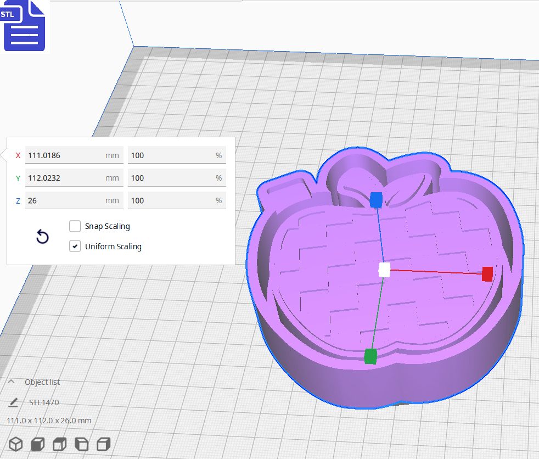Switch to the isometric 3D view
539x459 pixels.
pos(15,444)
